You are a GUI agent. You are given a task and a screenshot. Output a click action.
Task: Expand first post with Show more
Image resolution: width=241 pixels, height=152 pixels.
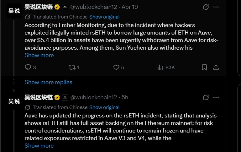pos(39,55)
